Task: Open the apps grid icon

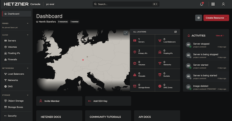Action: (213, 4)
